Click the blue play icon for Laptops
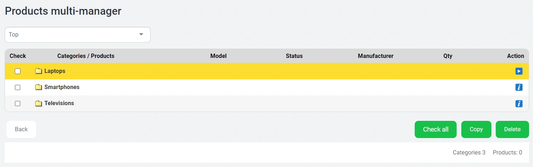Viewport: 533px width, 167px height. (519, 71)
